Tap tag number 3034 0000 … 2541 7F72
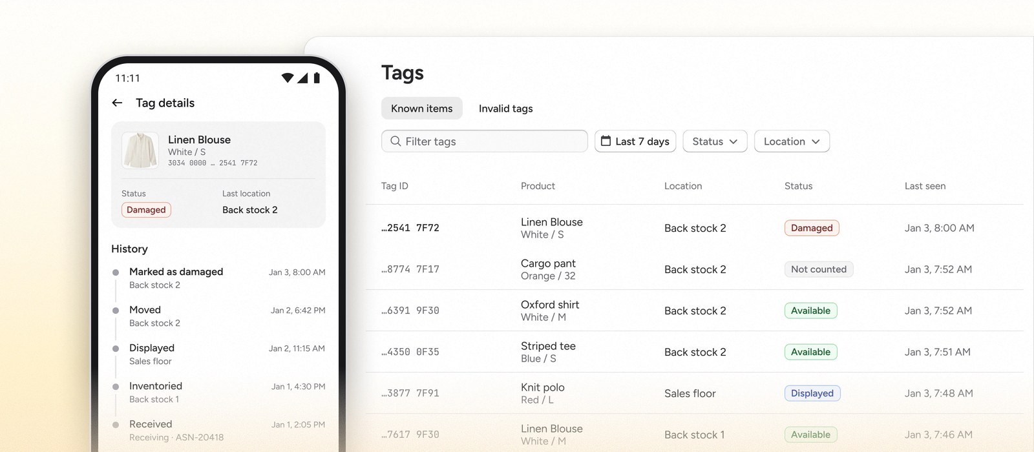 [213, 163]
